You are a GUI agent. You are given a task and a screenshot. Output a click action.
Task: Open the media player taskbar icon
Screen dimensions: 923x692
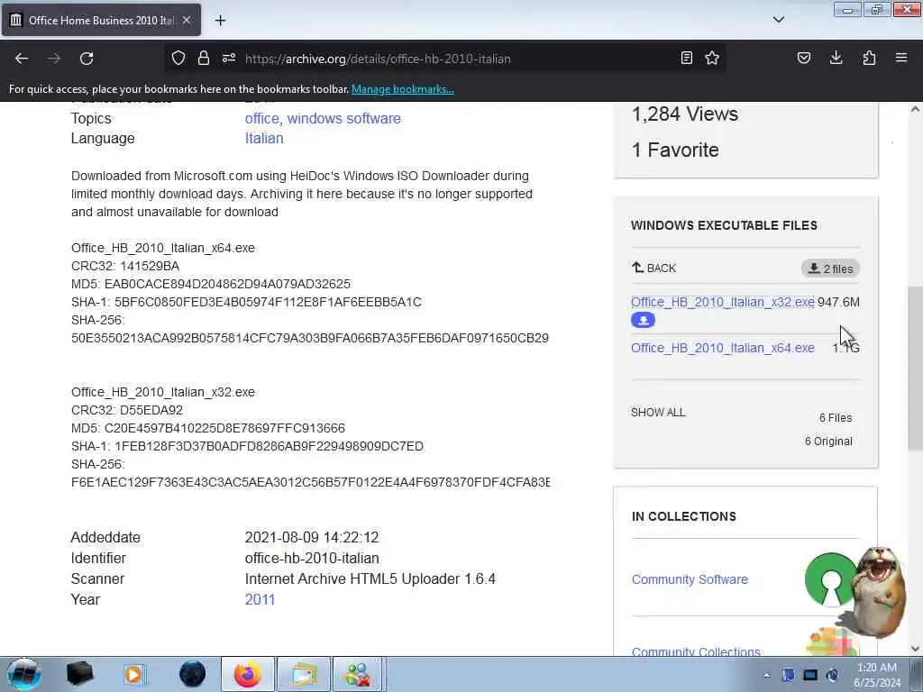tap(134, 674)
